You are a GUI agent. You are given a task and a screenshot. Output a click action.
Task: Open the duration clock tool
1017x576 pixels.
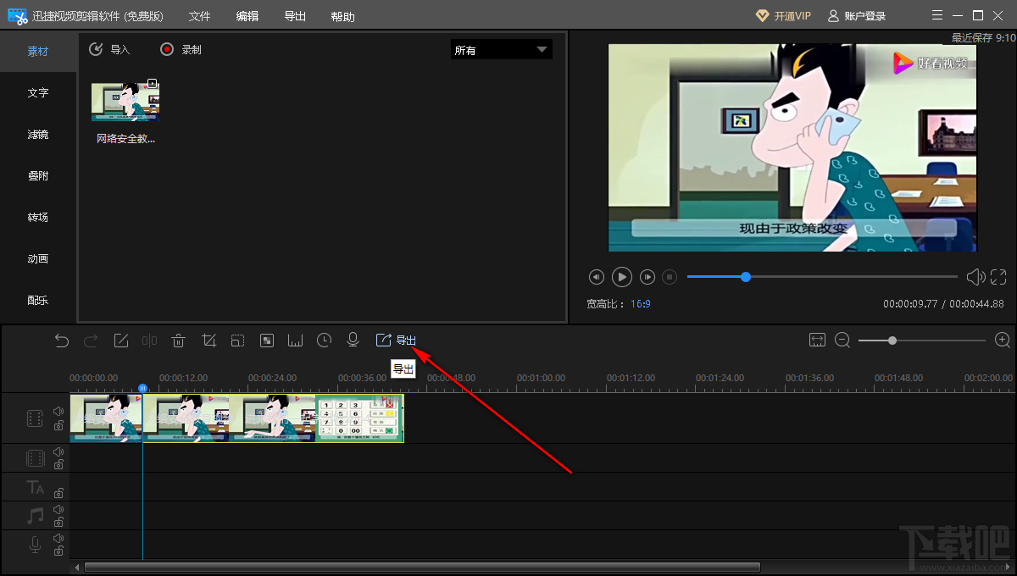325,341
